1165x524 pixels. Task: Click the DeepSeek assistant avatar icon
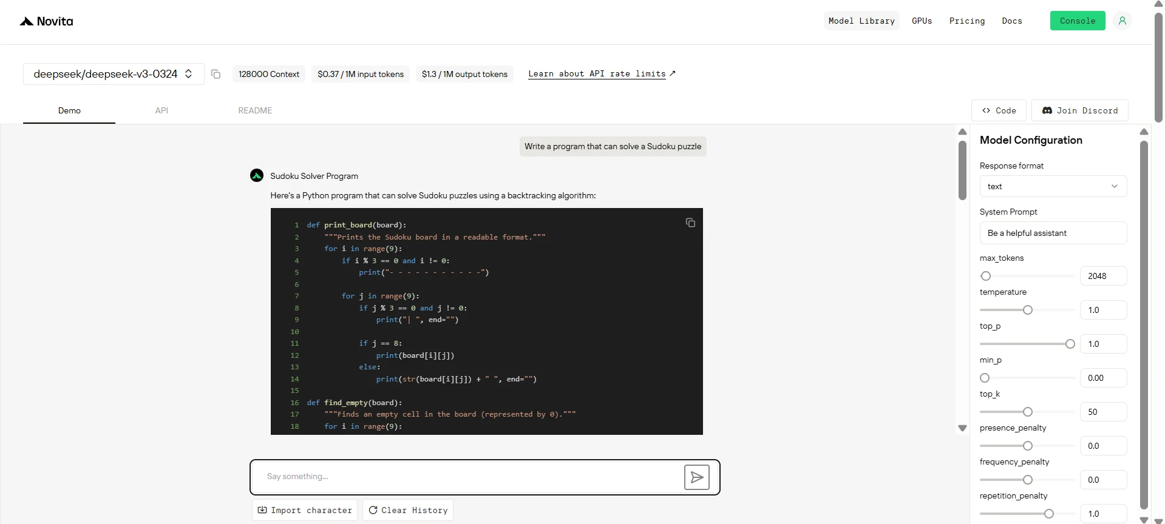point(257,175)
